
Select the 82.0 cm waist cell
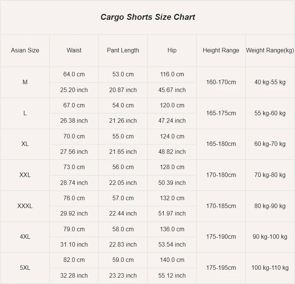tap(74, 260)
